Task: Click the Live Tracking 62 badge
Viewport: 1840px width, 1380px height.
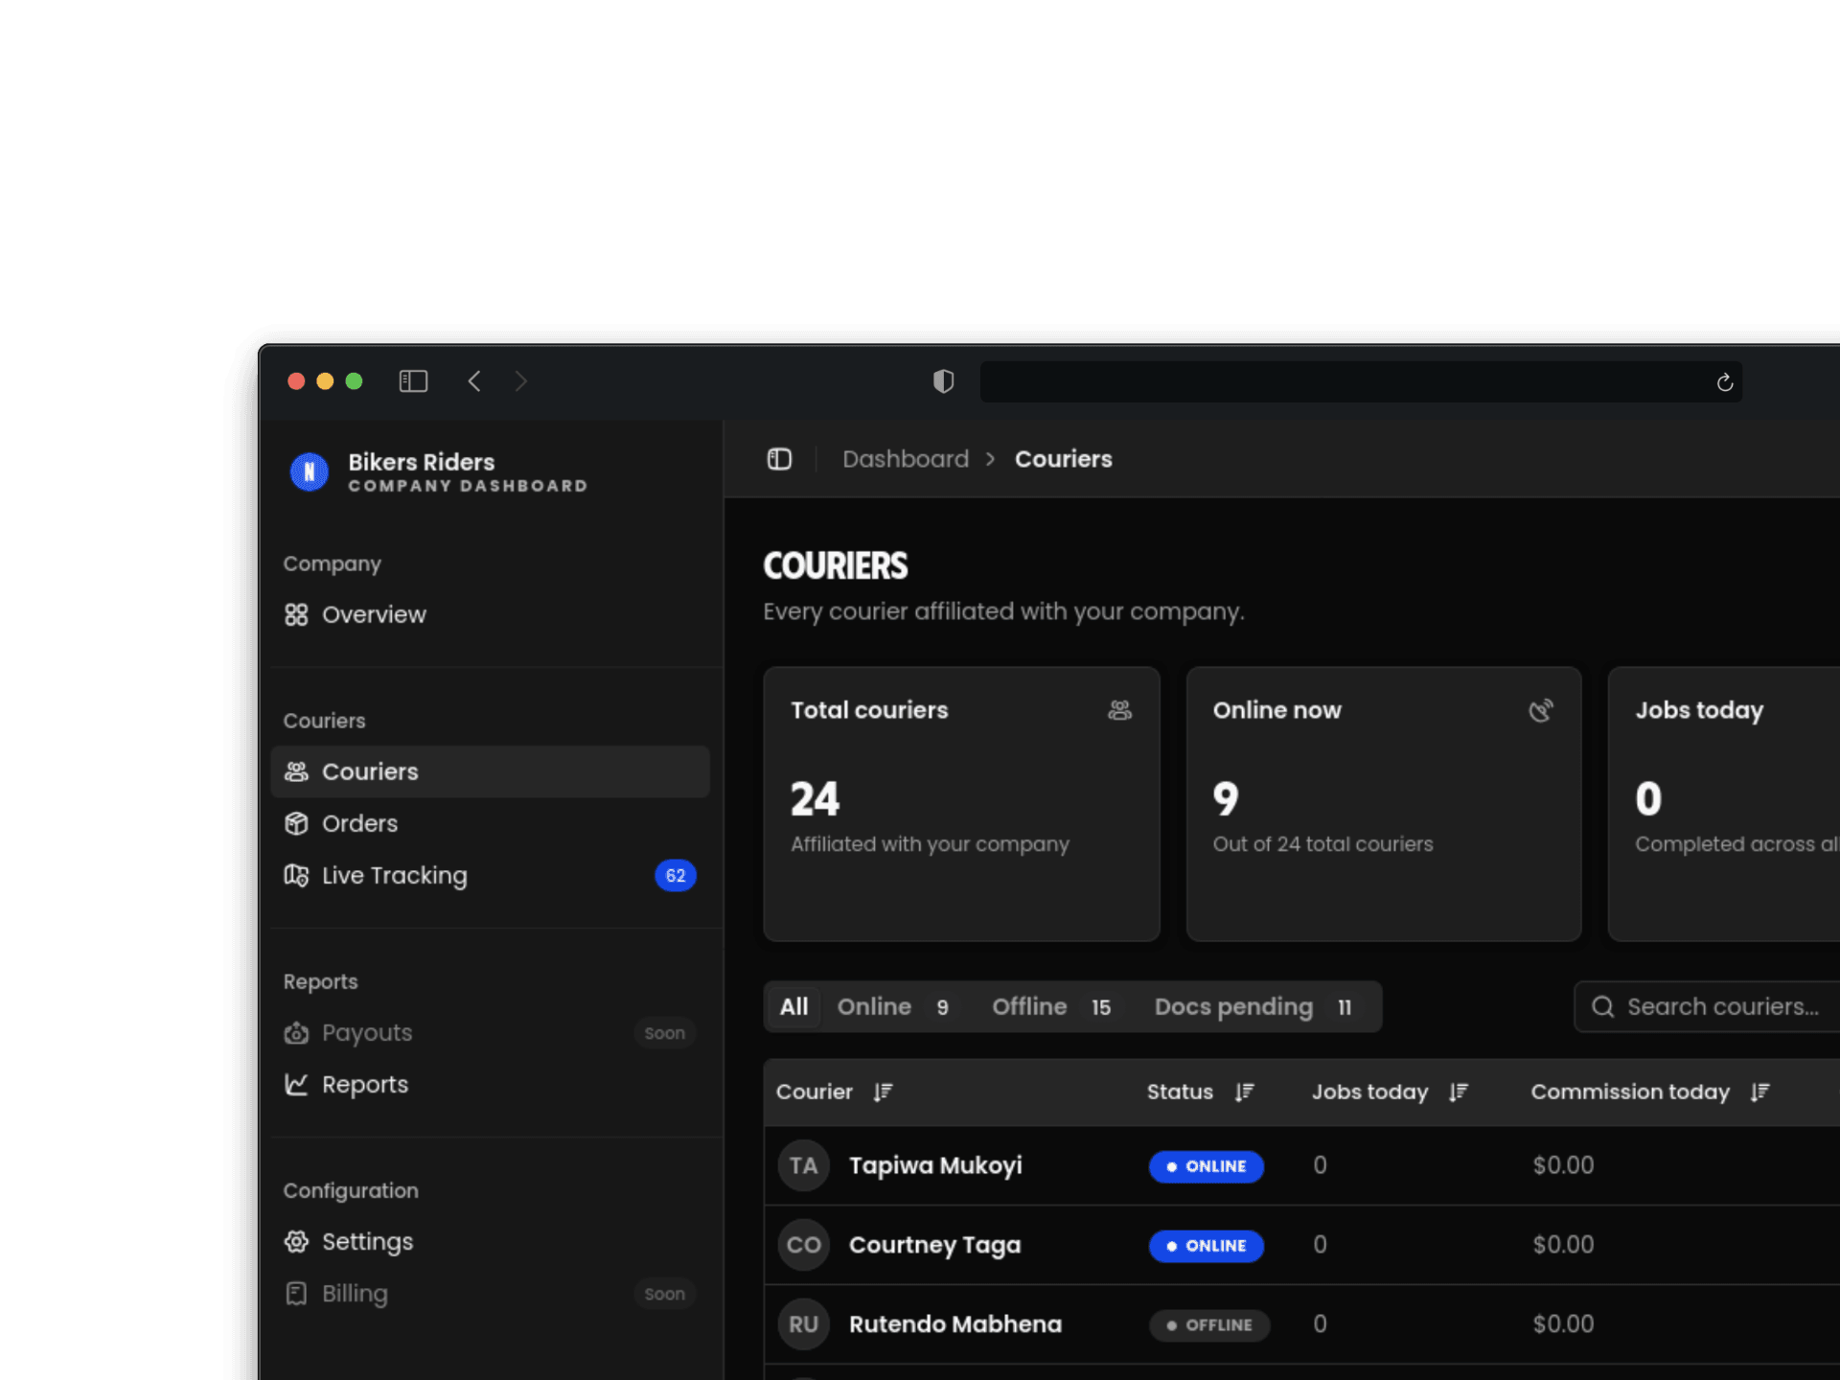Action: pos(675,875)
